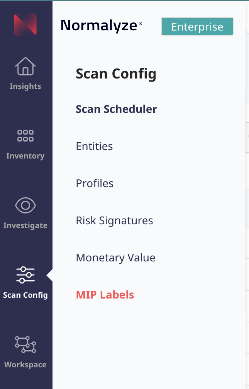Click the Scan Config text label in the sidebar

[x=25, y=295]
